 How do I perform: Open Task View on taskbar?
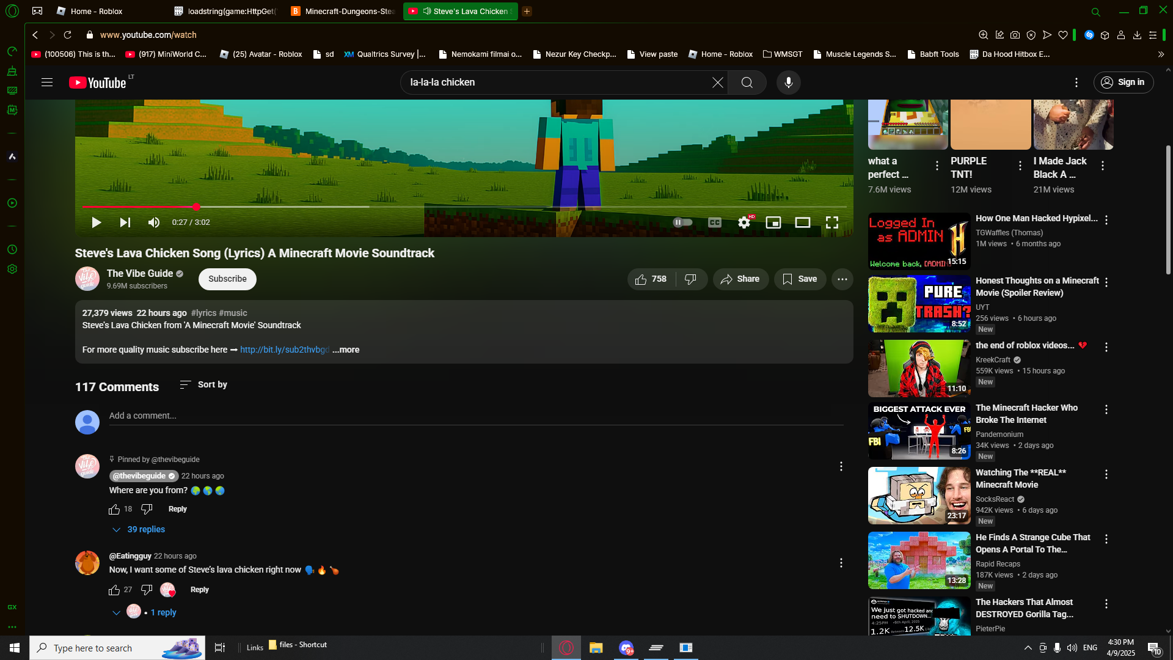pos(220,648)
